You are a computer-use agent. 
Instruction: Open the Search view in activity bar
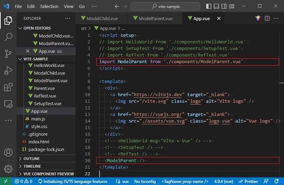(x=8, y=37)
